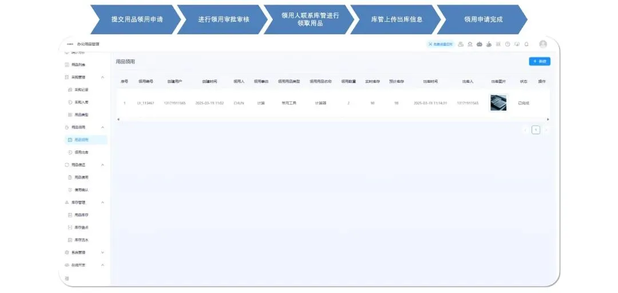Screen dimensions: 618x293
Task: Open the calculator thumbnail in 出库图片 column
Action: pyautogui.click(x=498, y=103)
